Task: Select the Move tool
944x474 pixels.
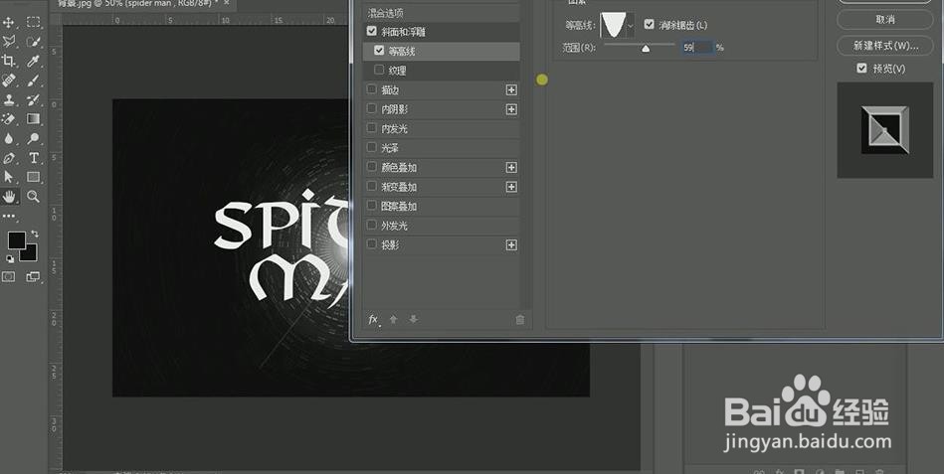Action: pyautogui.click(x=9, y=22)
